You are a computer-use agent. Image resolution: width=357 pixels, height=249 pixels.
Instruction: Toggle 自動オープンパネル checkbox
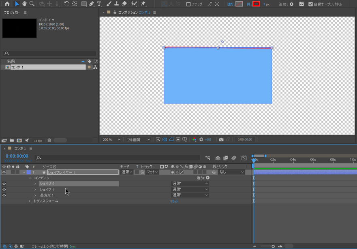[310, 4]
